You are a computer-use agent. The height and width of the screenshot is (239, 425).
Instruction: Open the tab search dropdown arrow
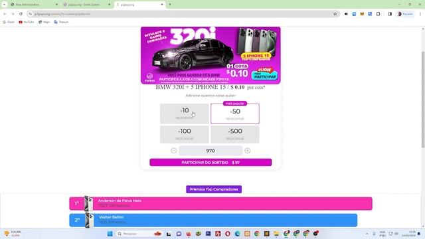point(5,5)
